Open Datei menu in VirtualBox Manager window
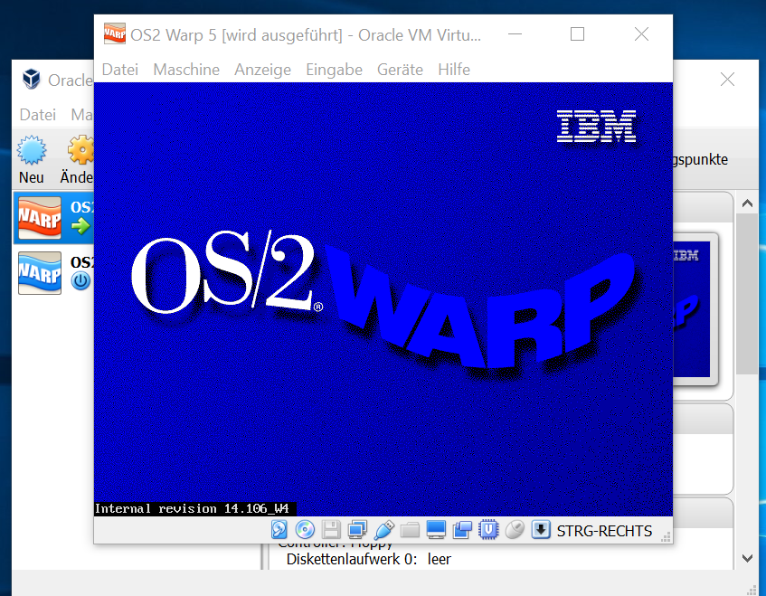Screen dimensions: 766x596 38,114
